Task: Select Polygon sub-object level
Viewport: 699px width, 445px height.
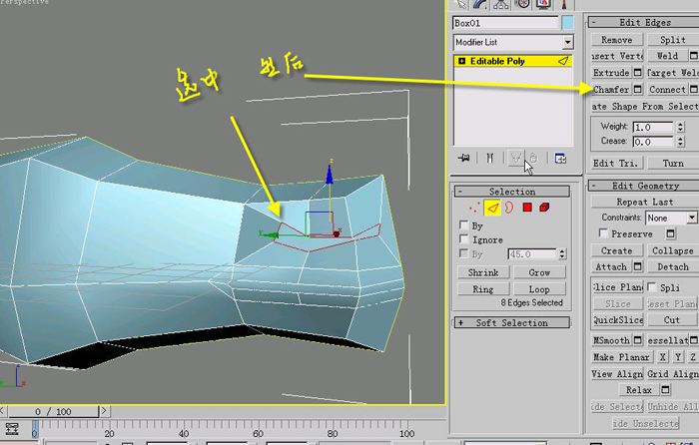Action: (527, 208)
